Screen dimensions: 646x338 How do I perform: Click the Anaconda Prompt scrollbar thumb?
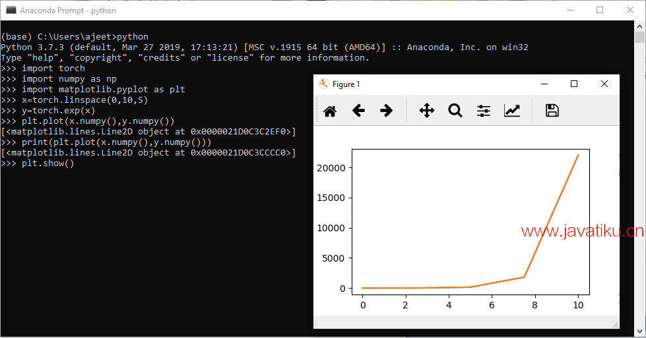tap(640, 38)
